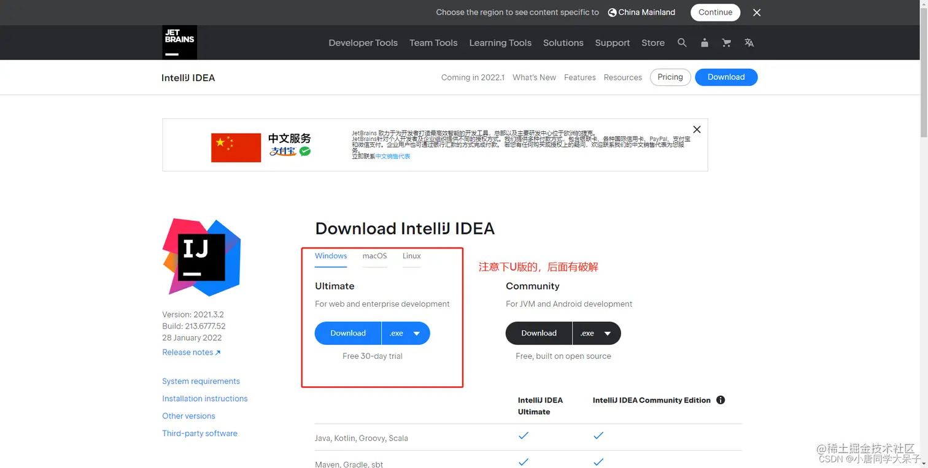Click the IntelliJ IDEA IJ logo

point(201,257)
